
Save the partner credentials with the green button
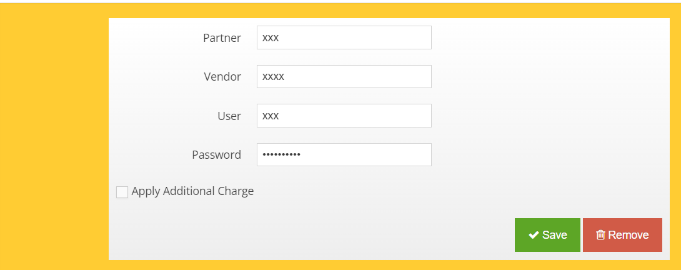547,235
